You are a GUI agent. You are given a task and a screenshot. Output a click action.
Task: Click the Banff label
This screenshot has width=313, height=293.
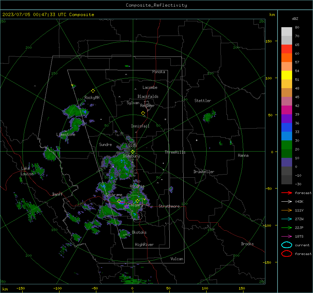(x=57, y=194)
